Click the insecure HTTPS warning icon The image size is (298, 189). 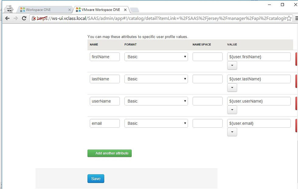pos(34,18)
